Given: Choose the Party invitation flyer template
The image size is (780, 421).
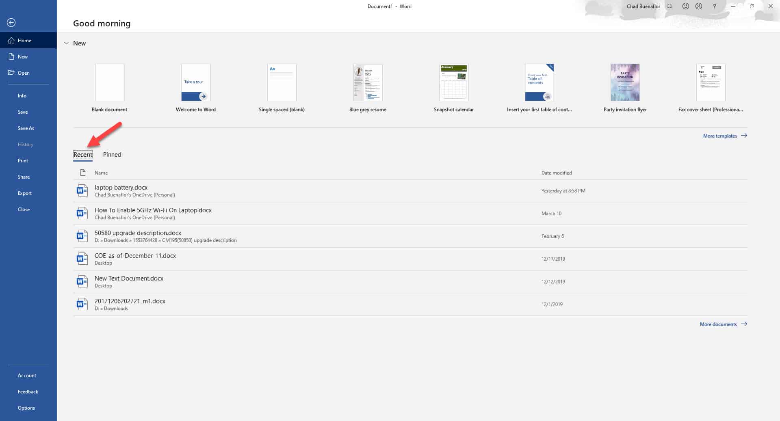Looking at the screenshot, I should pyautogui.click(x=625, y=82).
